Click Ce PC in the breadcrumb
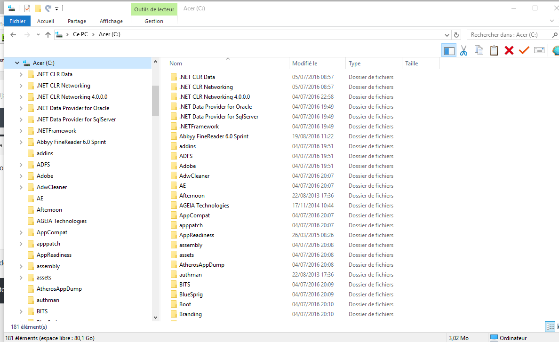Viewport: 559px width, 342px height. point(80,34)
